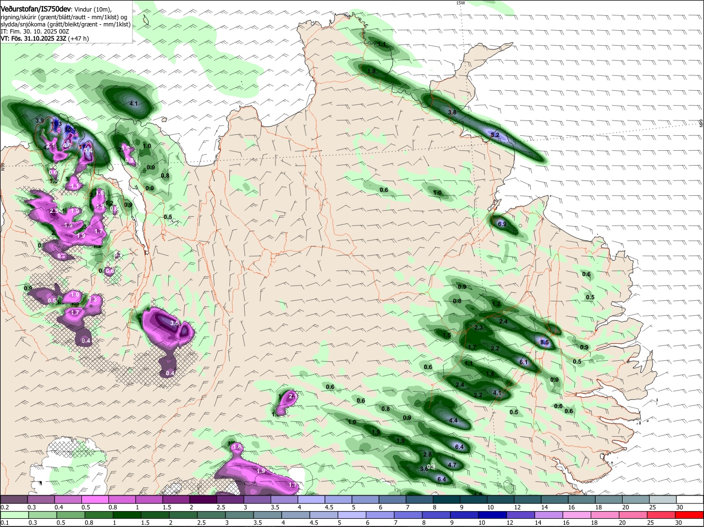Click the Veðurstofan/IS750dev map title
704x527 pixels.
pos(36,9)
